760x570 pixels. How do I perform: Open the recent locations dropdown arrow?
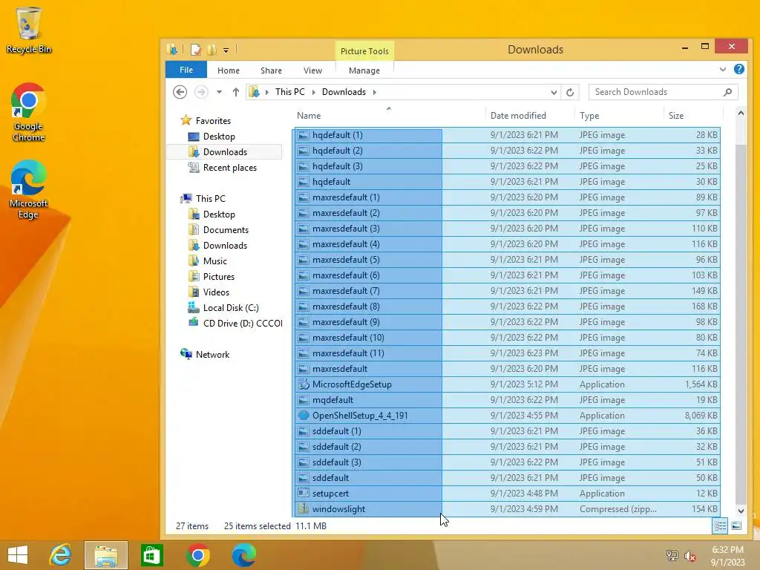coord(219,92)
